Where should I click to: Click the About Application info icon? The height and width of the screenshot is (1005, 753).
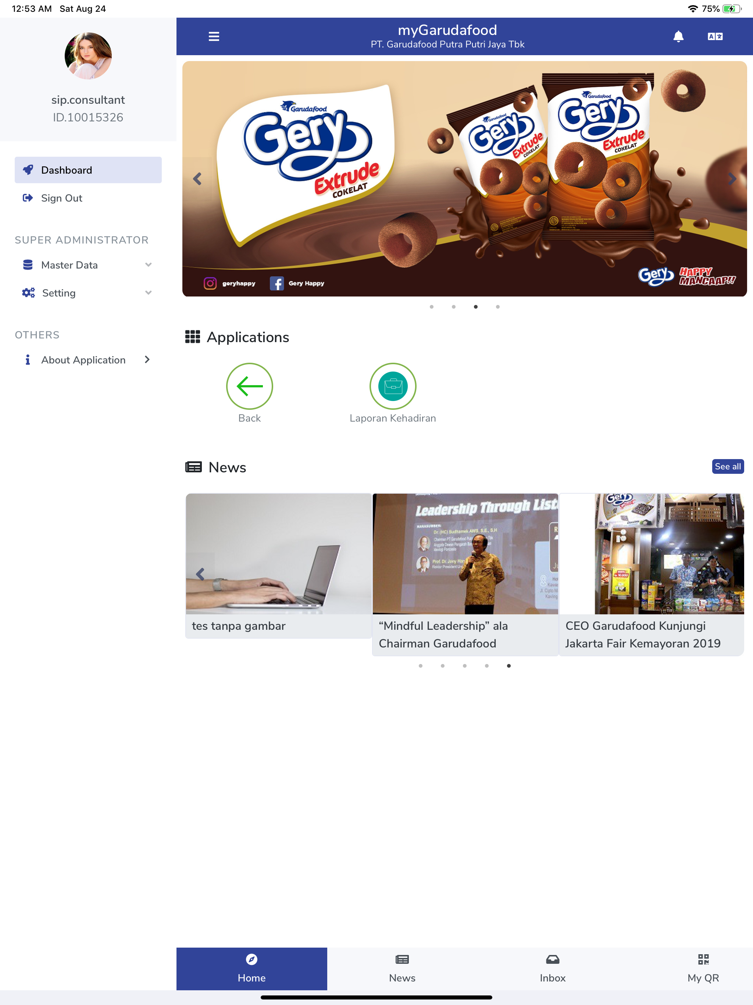pyautogui.click(x=28, y=360)
